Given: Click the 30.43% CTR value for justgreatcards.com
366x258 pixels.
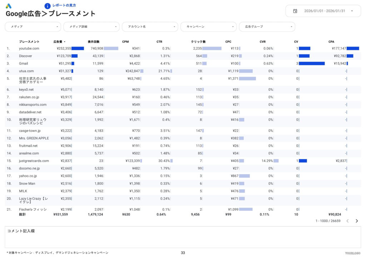Looking at the screenshot, I should (164, 161).
